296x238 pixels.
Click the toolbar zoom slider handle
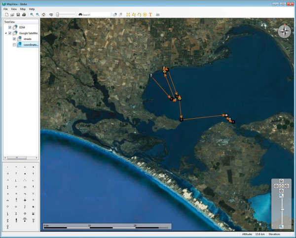(x=58, y=15)
